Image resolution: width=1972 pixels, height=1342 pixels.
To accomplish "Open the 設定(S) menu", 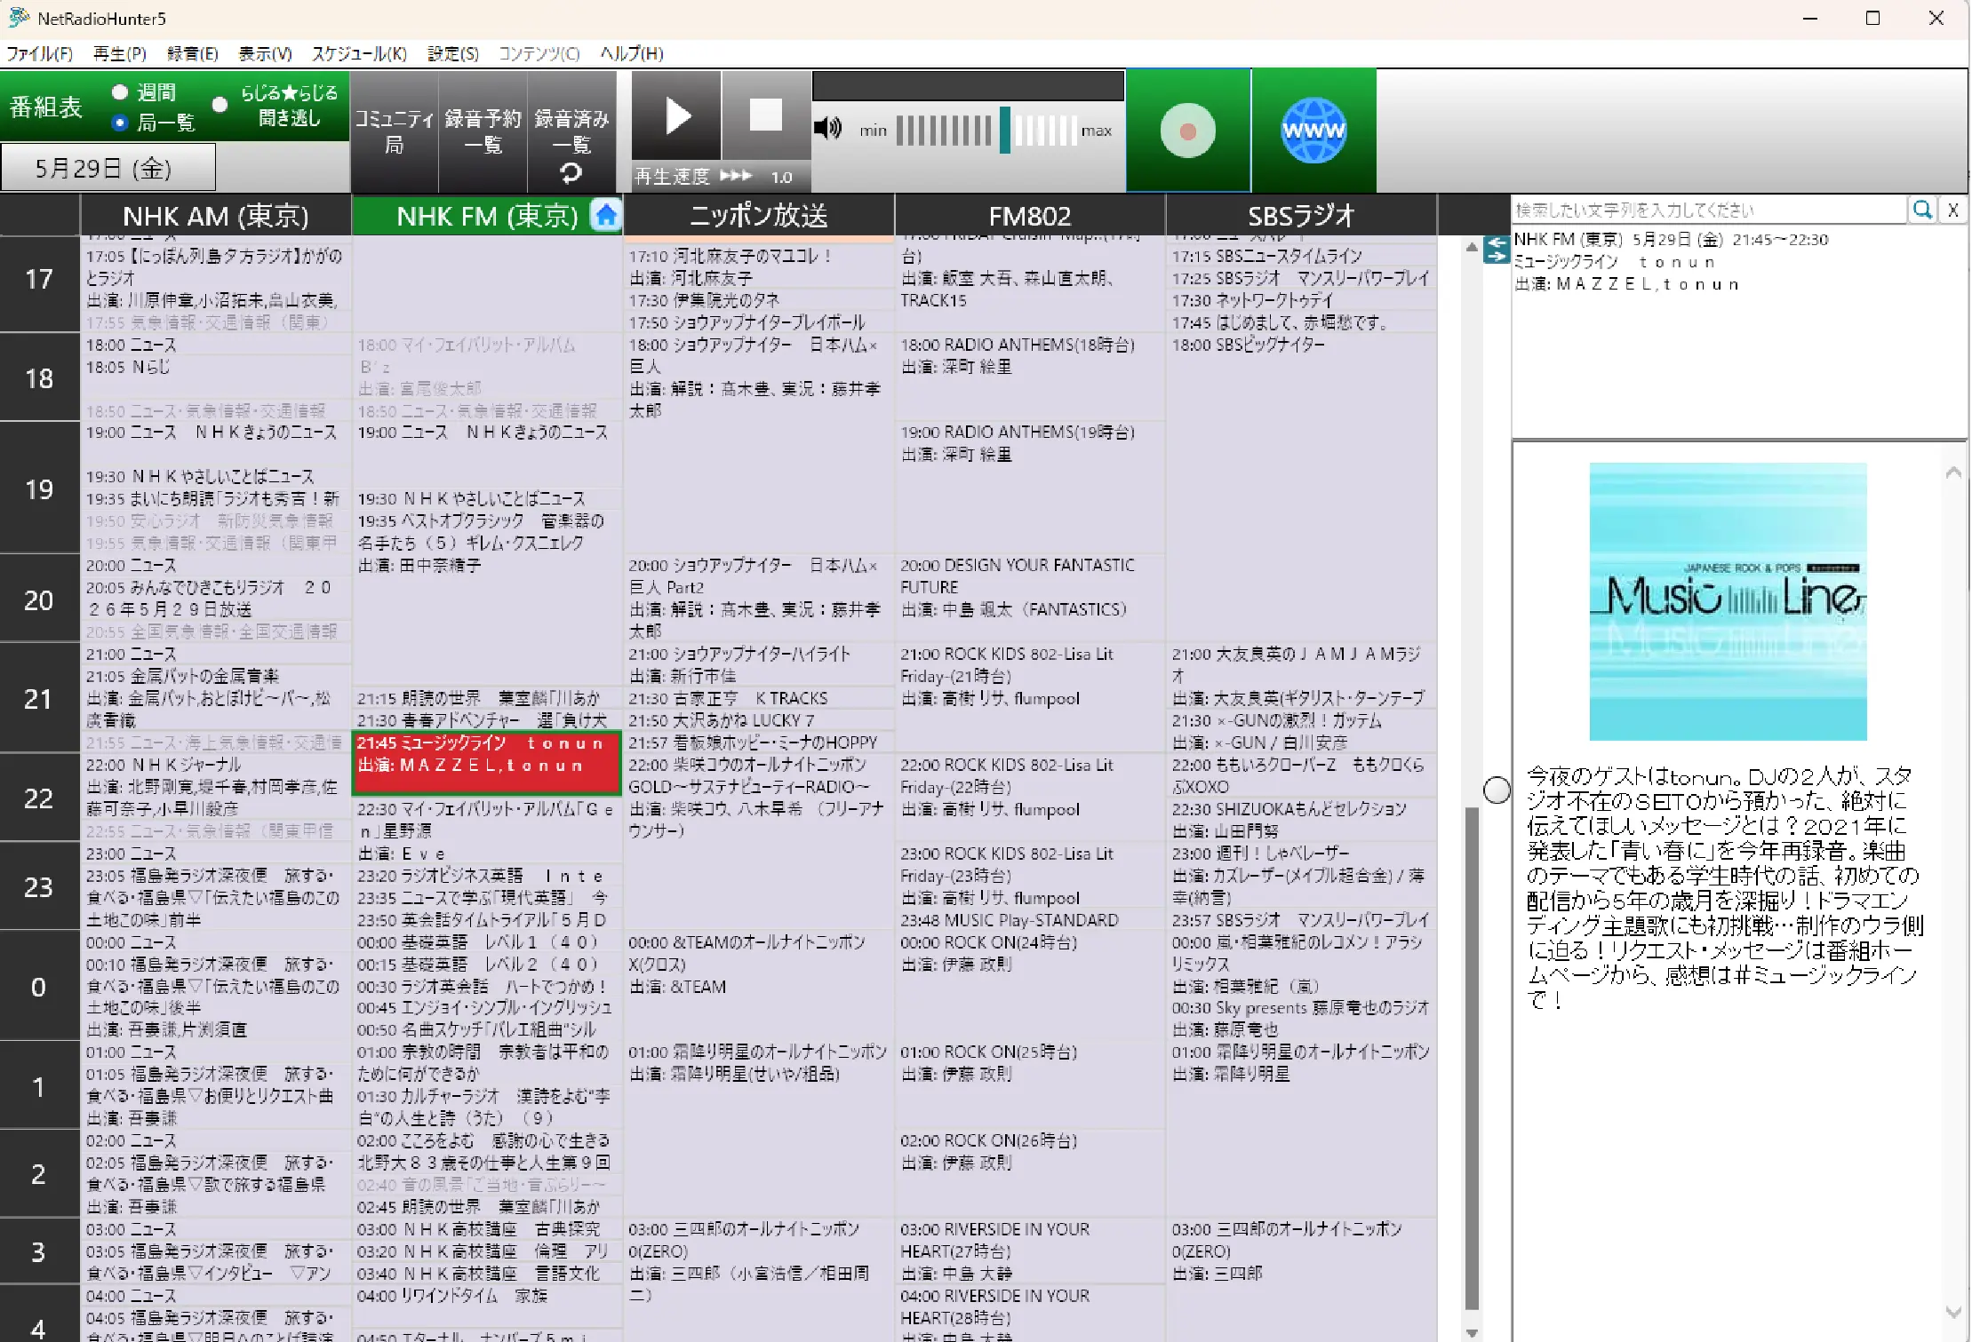I will 453,53.
